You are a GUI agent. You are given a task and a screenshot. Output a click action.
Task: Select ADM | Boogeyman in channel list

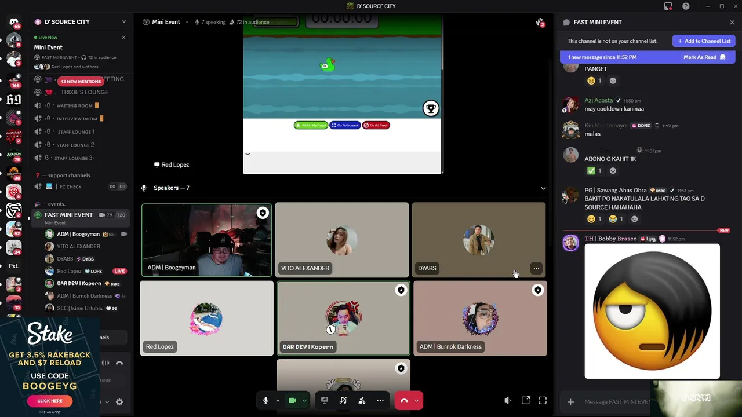tap(86, 234)
